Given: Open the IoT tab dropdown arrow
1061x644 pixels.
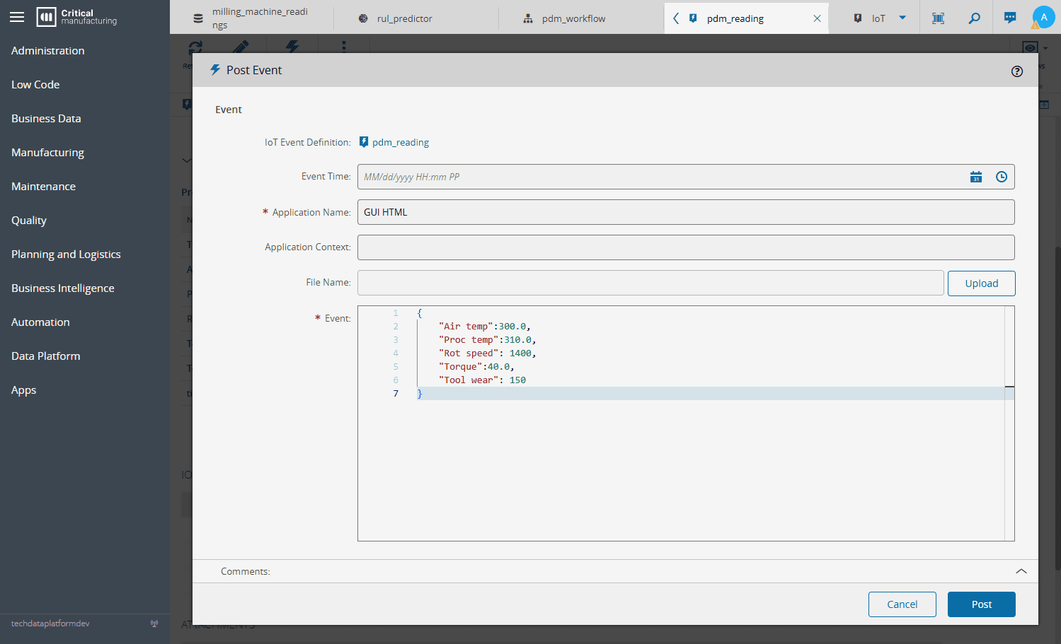Looking at the screenshot, I should point(902,18).
